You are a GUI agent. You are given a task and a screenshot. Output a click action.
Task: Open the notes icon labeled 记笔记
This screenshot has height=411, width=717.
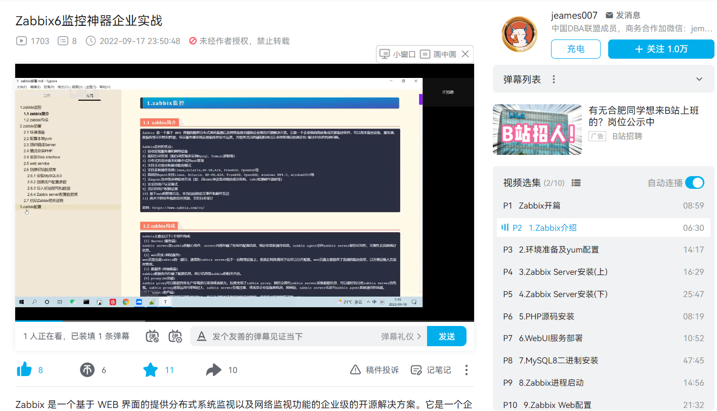[416, 370]
